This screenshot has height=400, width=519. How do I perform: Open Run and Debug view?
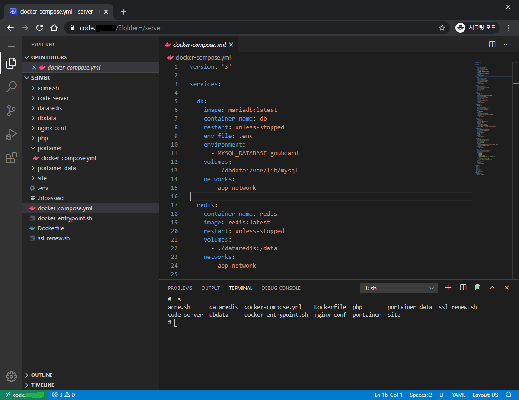(x=11, y=134)
